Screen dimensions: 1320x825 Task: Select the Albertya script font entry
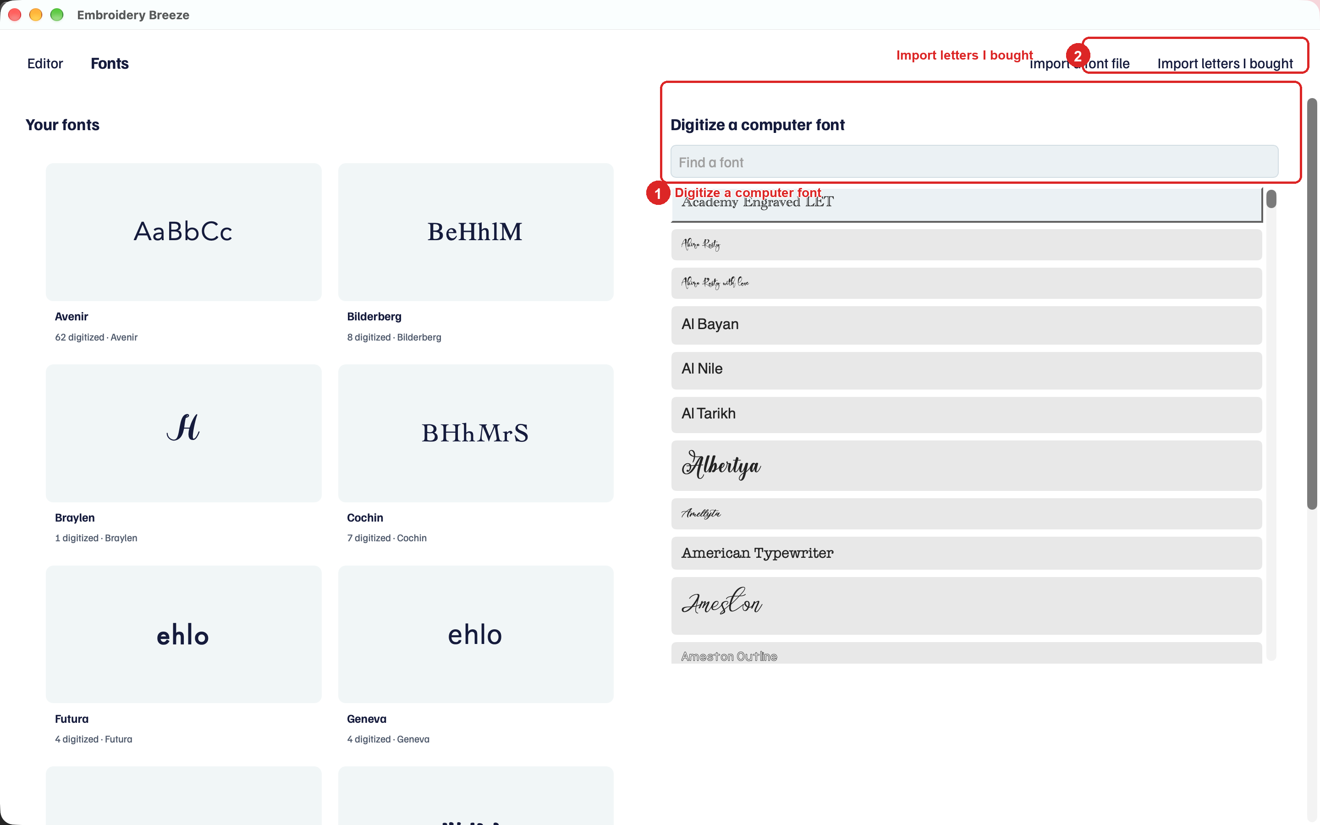point(967,465)
